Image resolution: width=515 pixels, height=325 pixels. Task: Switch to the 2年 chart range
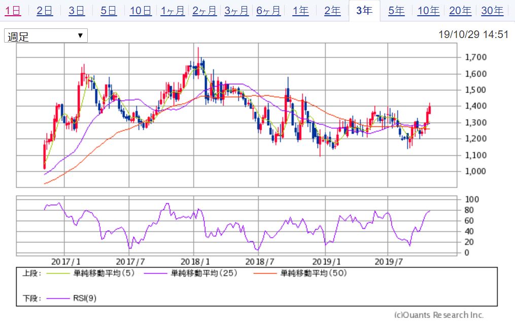(x=332, y=11)
